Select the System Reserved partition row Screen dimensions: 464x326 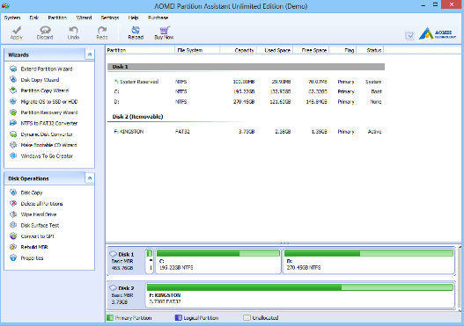pos(246,82)
